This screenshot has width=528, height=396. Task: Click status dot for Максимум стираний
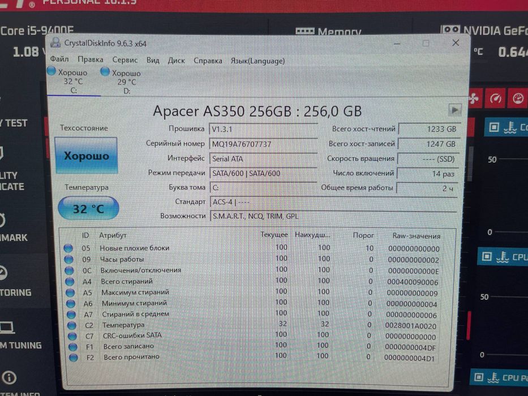click(70, 292)
